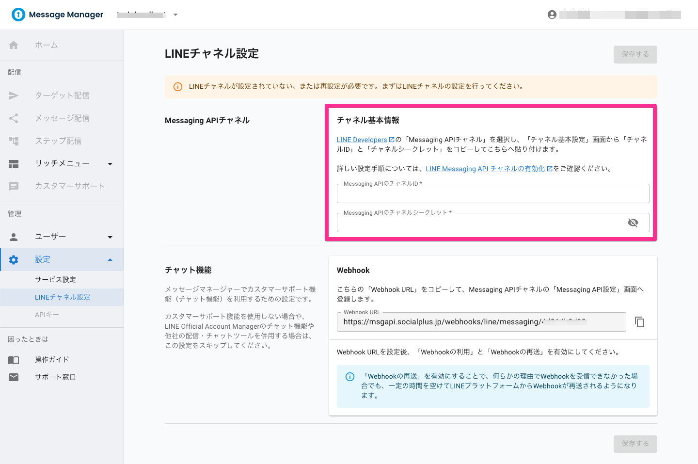The width and height of the screenshot is (698, 464).
Task: Open 操作ガイド in sidebar
Action: click(x=62, y=360)
